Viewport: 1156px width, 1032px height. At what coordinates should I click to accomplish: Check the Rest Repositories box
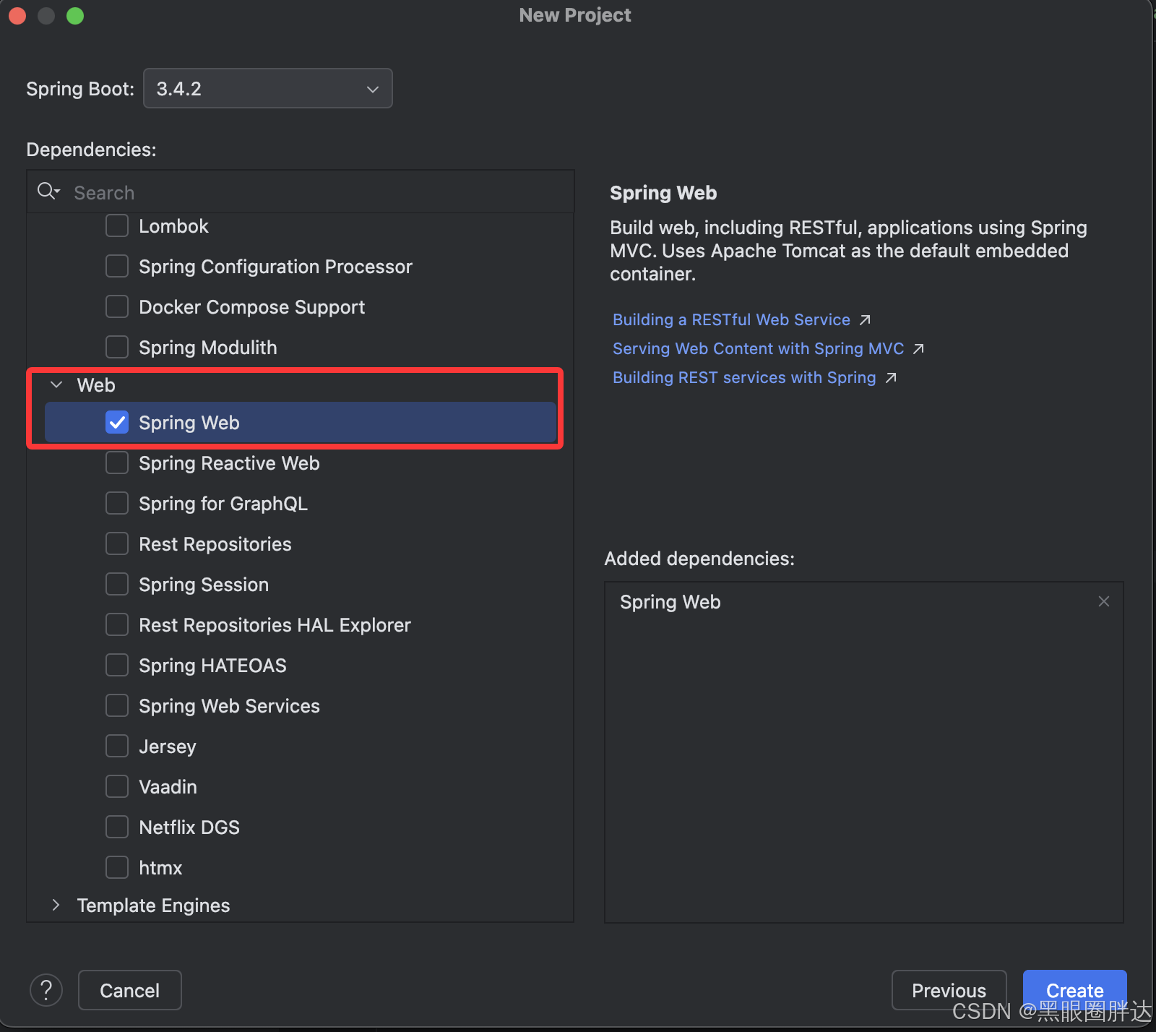pos(117,543)
